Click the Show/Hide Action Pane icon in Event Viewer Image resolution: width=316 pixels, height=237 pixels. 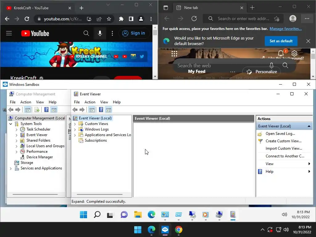point(109,110)
